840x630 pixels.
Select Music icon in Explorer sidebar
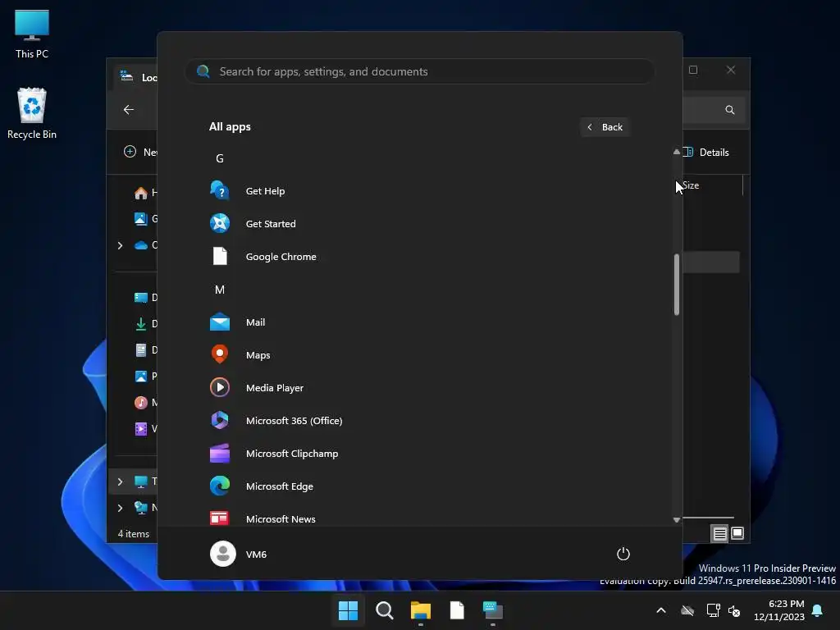tap(141, 402)
